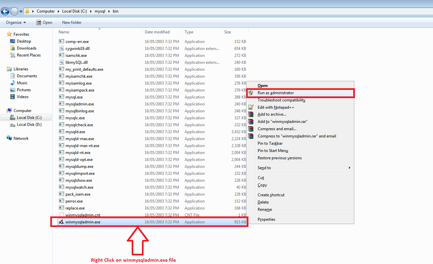Select the isamchk.exe file name
Image resolution: width=433 pixels, height=264 pixels.
point(76,56)
